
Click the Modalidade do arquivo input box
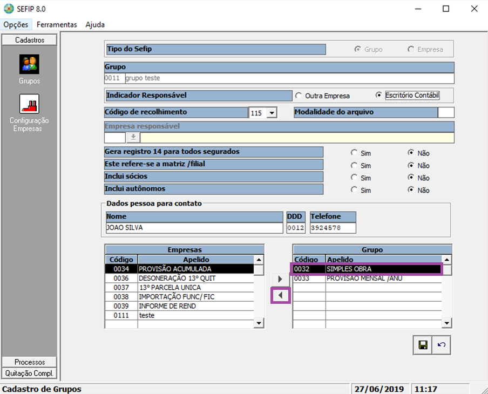[x=446, y=112]
